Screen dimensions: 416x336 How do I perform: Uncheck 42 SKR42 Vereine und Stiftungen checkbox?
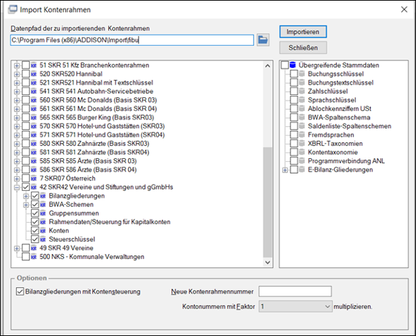pyautogui.click(x=26, y=187)
